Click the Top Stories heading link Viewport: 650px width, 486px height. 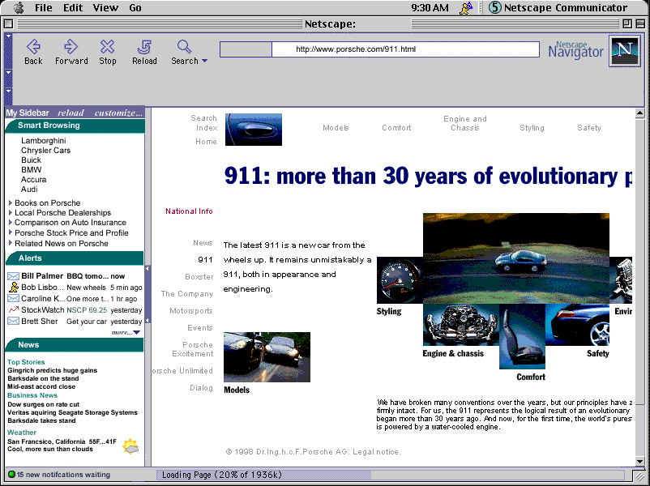[26, 362]
